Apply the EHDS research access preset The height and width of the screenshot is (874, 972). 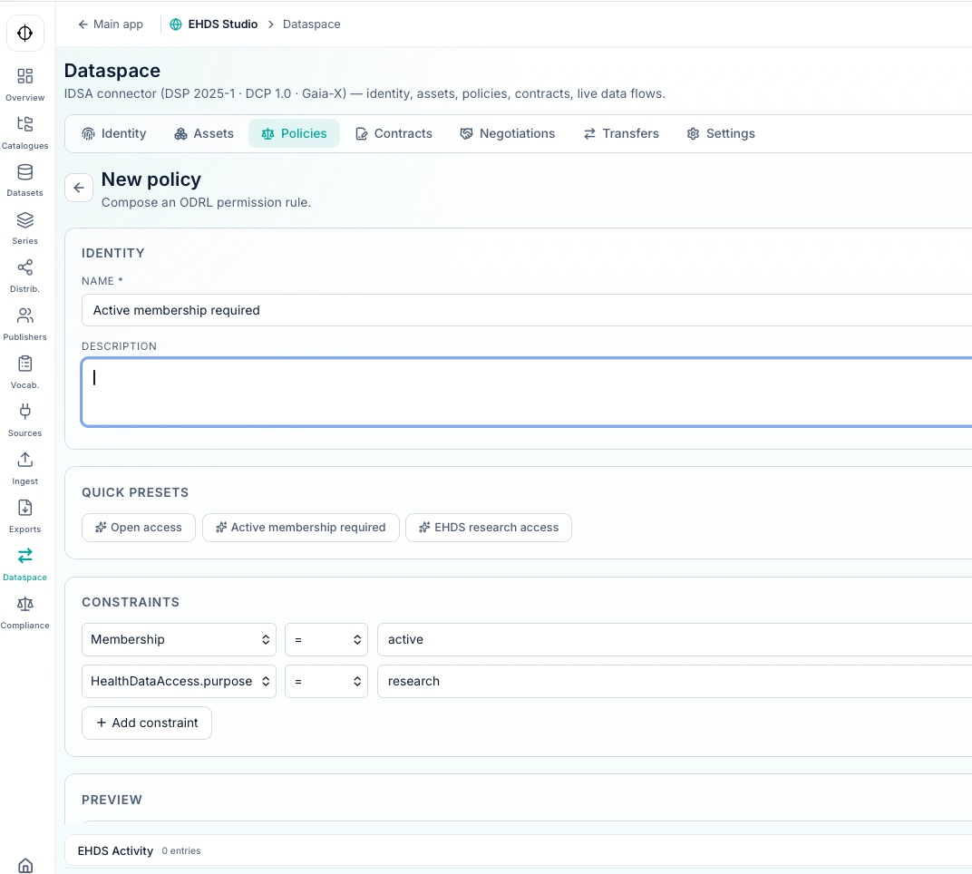point(488,527)
